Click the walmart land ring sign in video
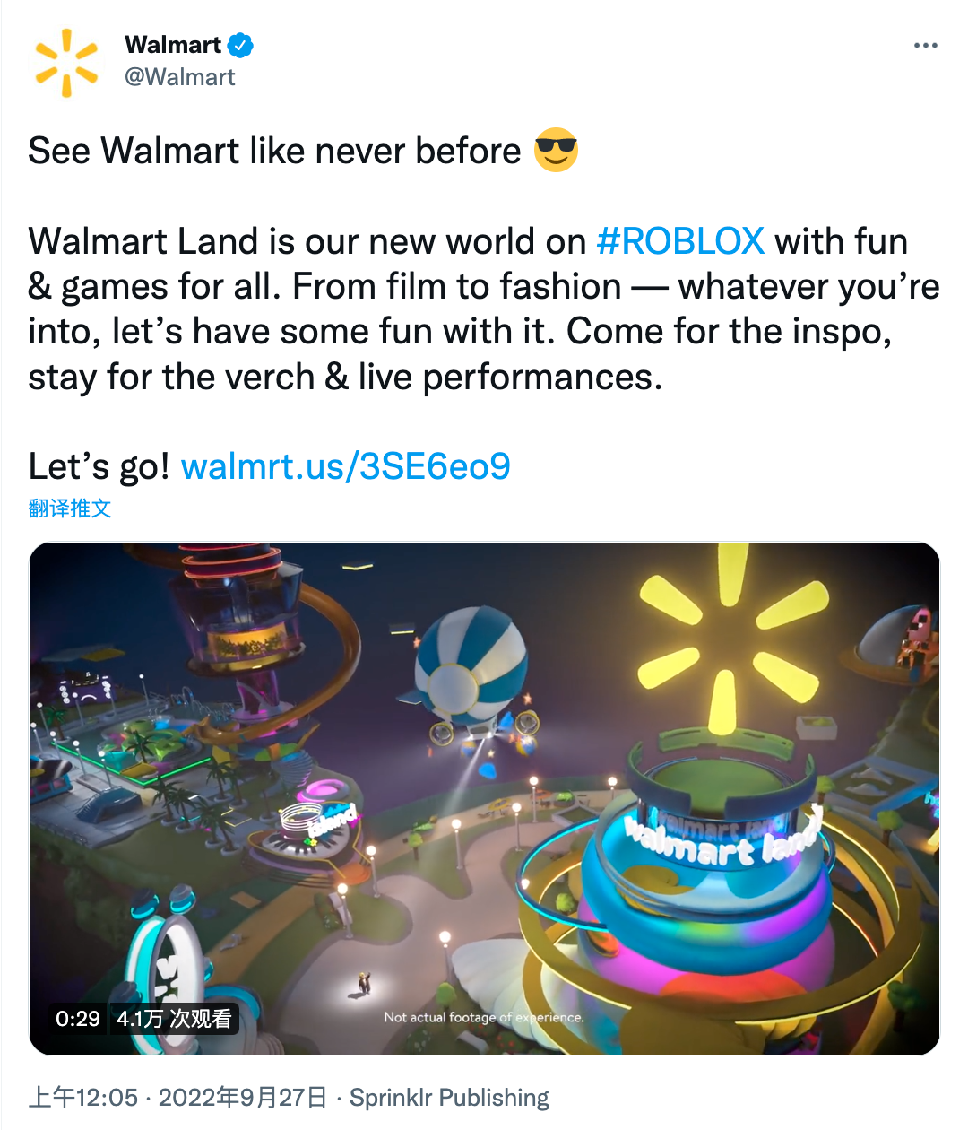This screenshot has width=968, height=1130. tap(722, 839)
